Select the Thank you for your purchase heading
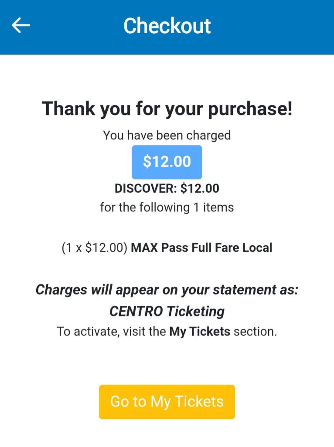 (167, 109)
